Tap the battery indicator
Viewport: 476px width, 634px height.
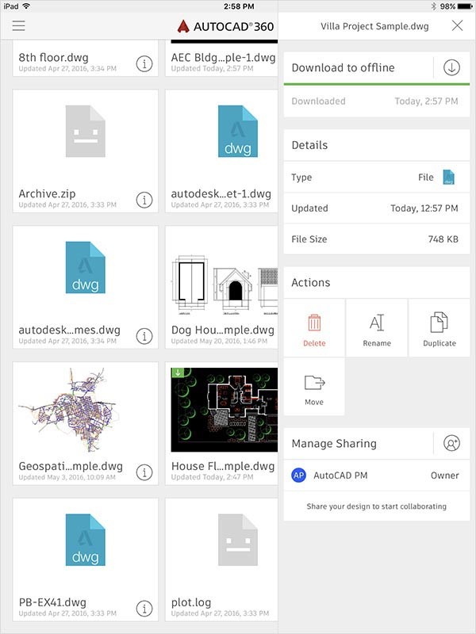[x=465, y=6]
